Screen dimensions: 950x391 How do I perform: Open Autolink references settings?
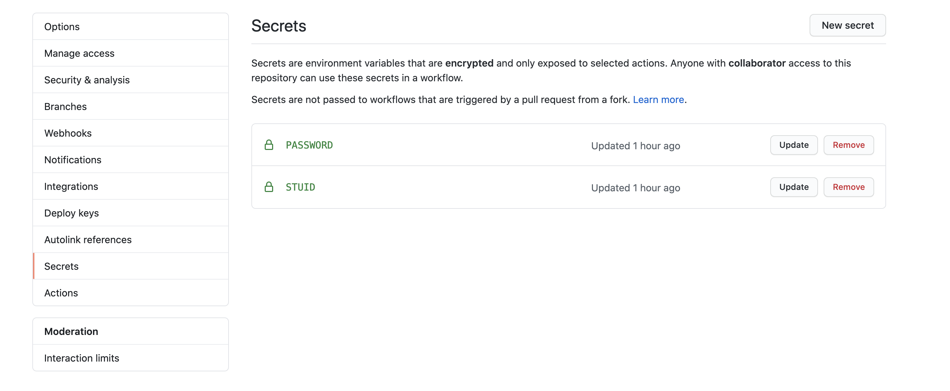coord(88,240)
